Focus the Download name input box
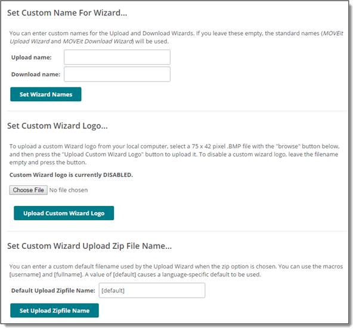The image size is (356, 331). (117, 74)
